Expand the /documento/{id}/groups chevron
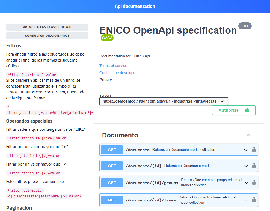The width and height of the screenshot is (270, 211). [x=247, y=183]
